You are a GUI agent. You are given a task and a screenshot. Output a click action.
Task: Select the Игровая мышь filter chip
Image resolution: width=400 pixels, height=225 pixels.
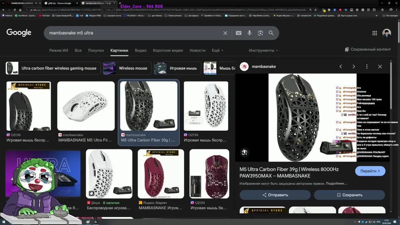(177, 68)
